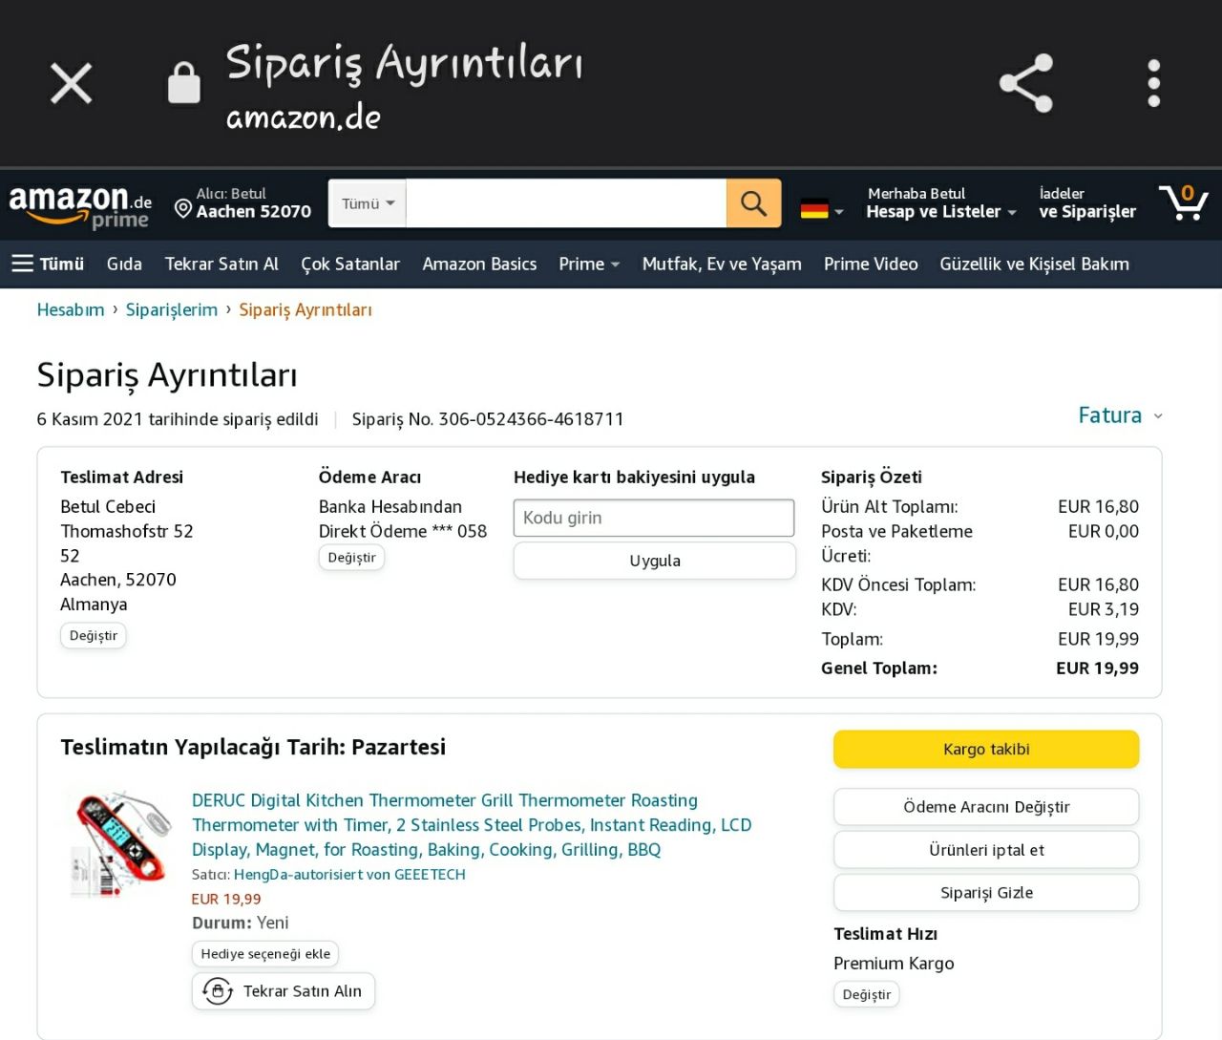1222x1040 pixels.
Task: Open the shopping cart icon
Action: coord(1184,202)
